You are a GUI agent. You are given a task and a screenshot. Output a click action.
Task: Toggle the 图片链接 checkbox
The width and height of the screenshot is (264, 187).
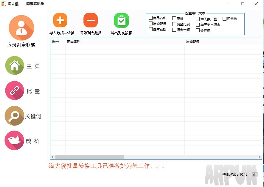point(150,30)
